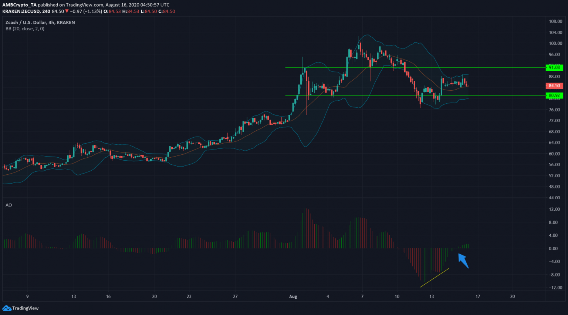Click the TradingView cloud logo icon
This screenshot has width=568, height=315.
coord(7,308)
